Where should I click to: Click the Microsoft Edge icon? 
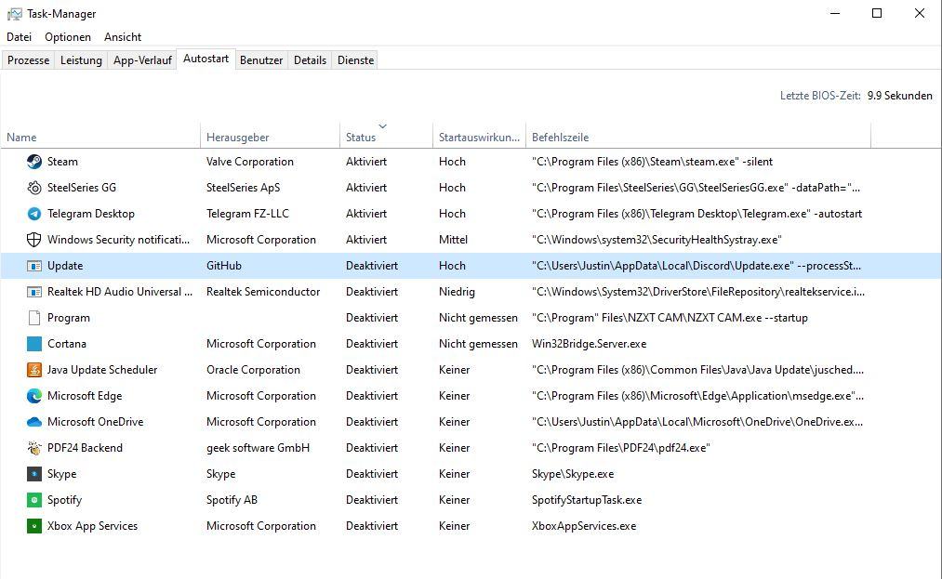[x=34, y=396]
